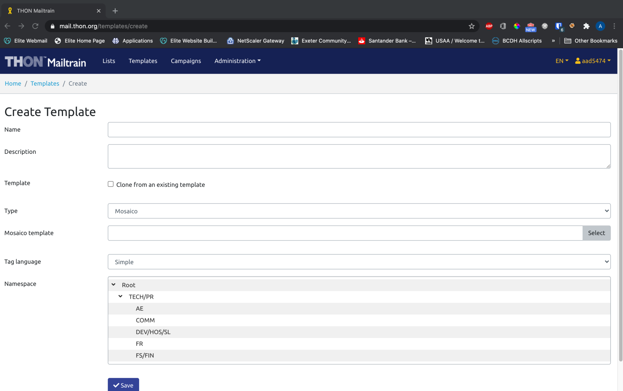Click the extension icon with NEW badge
This screenshot has height=391, width=623.
coord(531,27)
